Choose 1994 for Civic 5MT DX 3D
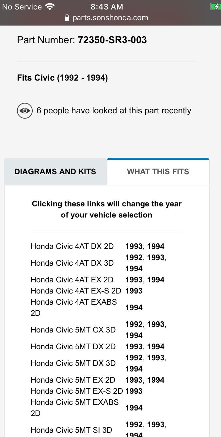 134,369
